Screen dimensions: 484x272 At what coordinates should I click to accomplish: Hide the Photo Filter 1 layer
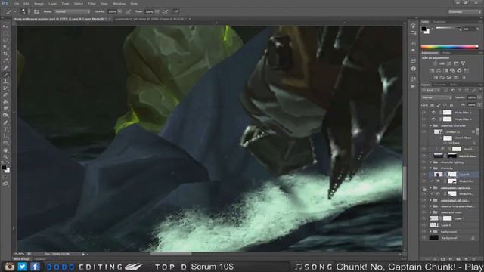[x=423, y=113]
